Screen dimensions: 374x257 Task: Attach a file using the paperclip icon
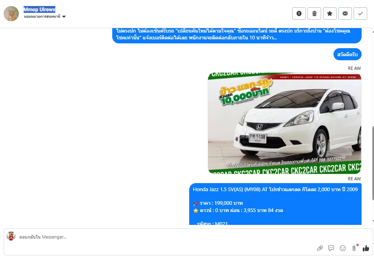tap(319, 248)
